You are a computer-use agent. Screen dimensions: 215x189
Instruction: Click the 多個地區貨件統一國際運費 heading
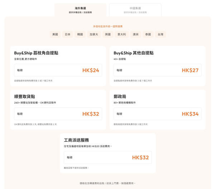(108, 26)
